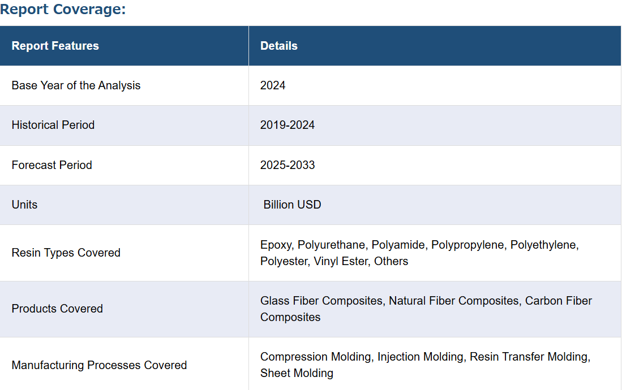The height and width of the screenshot is (390, 622).
Task: Click the 2019-2024 historical period value
Action: pos(287,125)
